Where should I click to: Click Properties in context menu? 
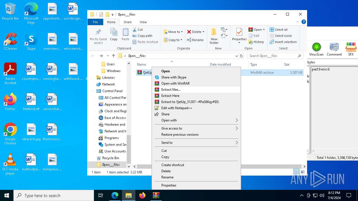[x=196, y=185]
